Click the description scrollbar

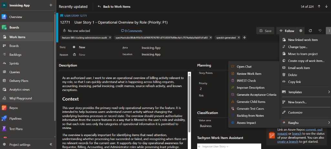pos(189,104)
